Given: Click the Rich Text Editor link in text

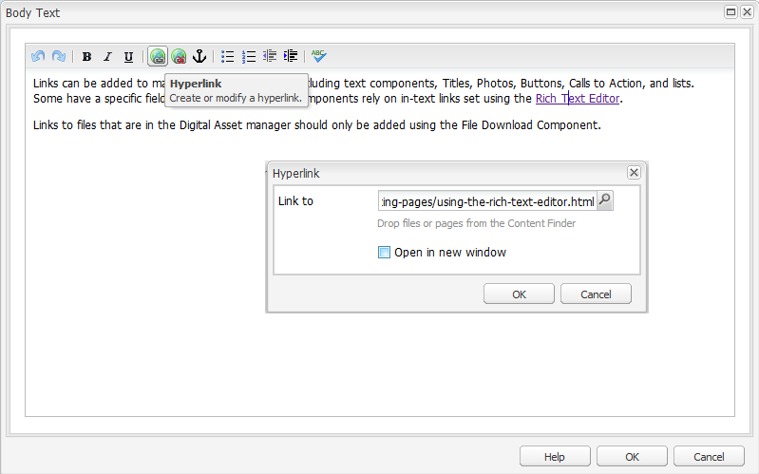Looking at the screenshot, I should tap(577, 99).
